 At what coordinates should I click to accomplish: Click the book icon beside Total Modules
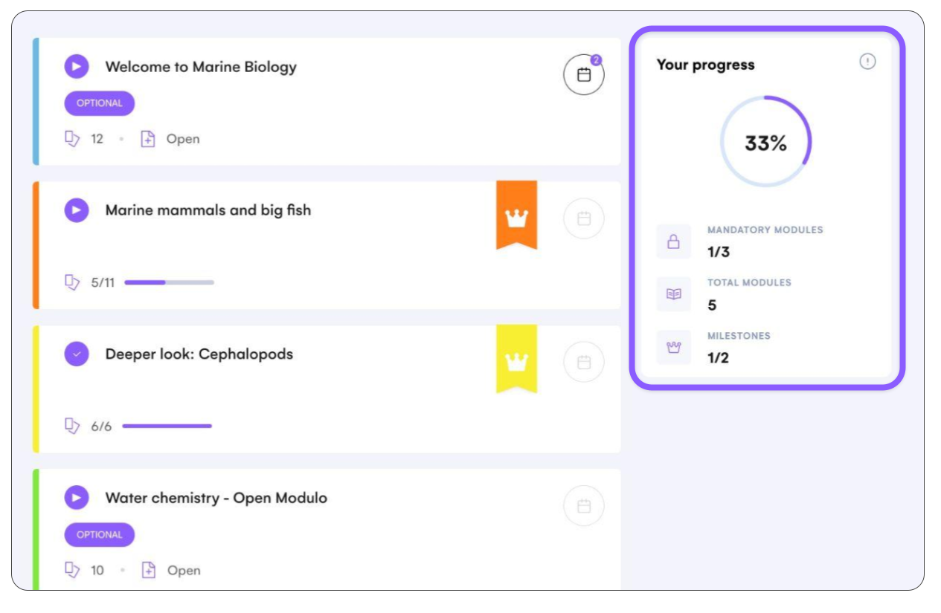click(x=674, y=294)
